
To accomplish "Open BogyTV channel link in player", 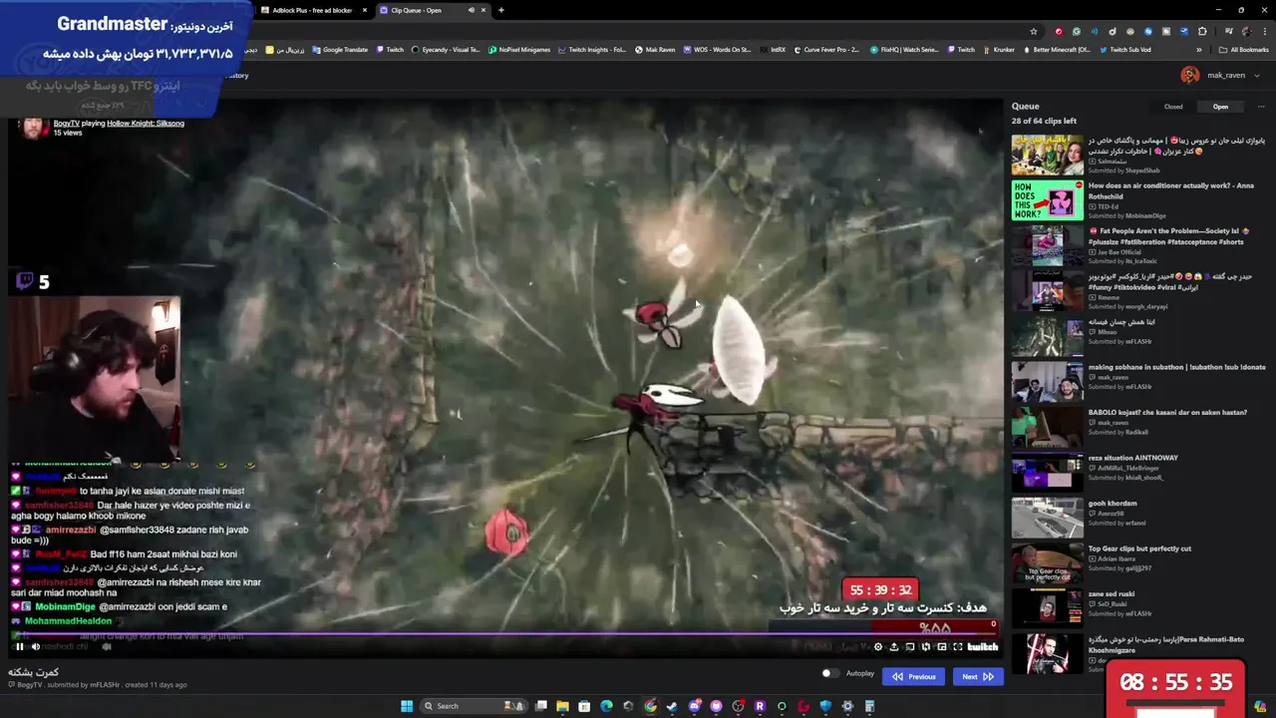I will click(x=66, y=123).
